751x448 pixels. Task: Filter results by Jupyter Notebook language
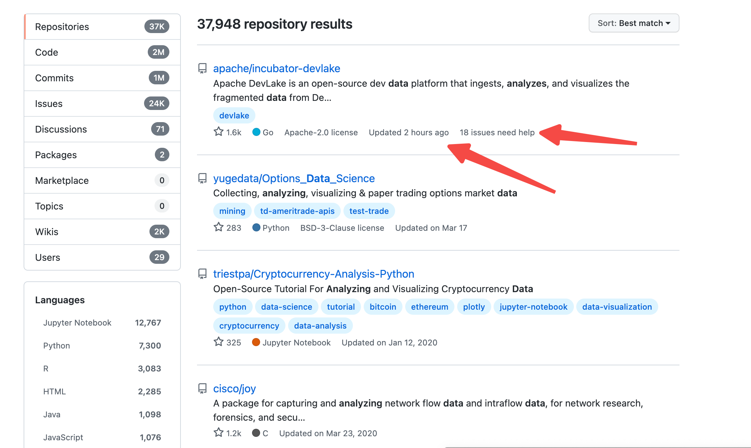tap(77, 323)
